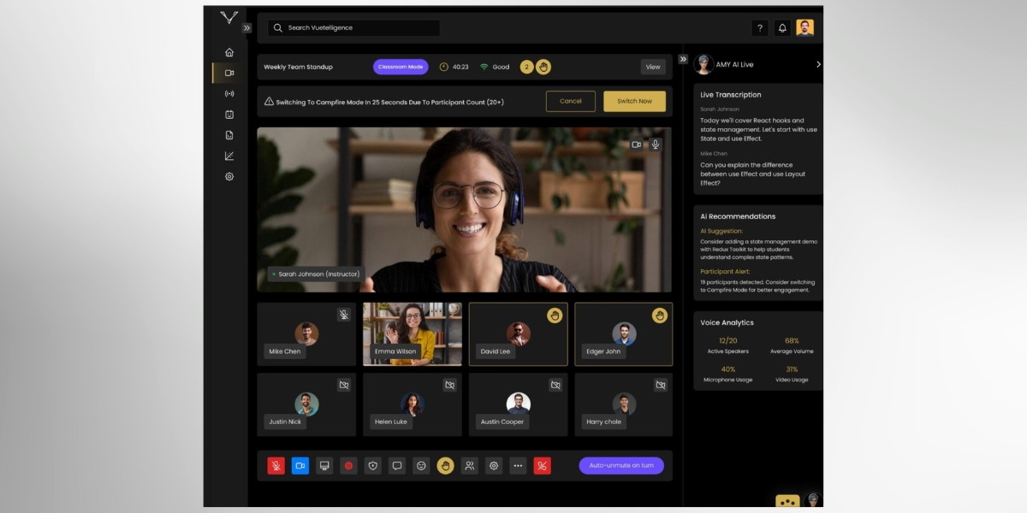
Task: Open the live broadcast icon in sidebar
Action: tap(229, 94)
